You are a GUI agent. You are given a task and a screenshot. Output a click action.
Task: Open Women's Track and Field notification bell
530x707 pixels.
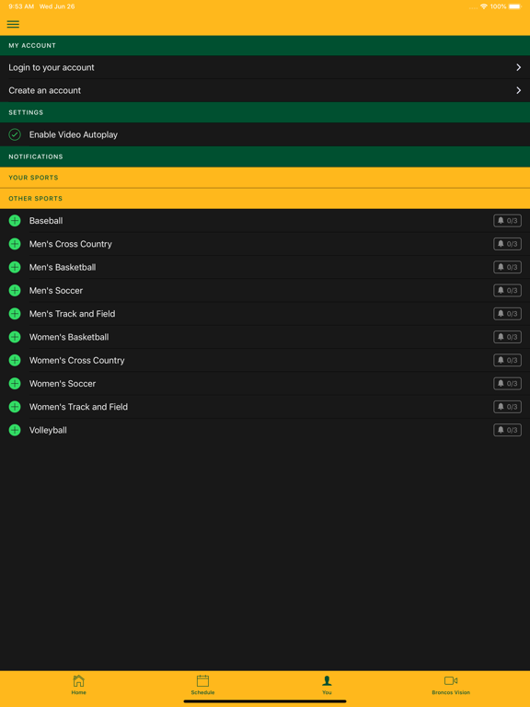(x=507, y=407)
